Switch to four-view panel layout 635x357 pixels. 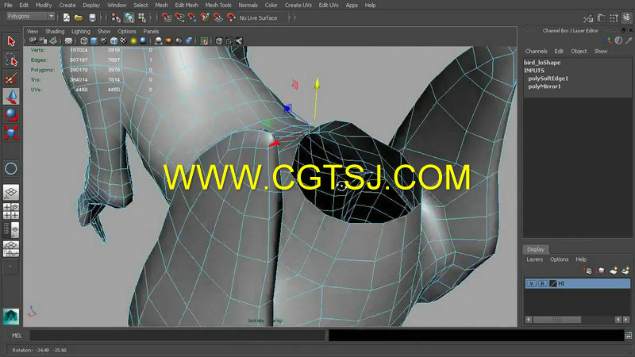click(x=11, y=211)
